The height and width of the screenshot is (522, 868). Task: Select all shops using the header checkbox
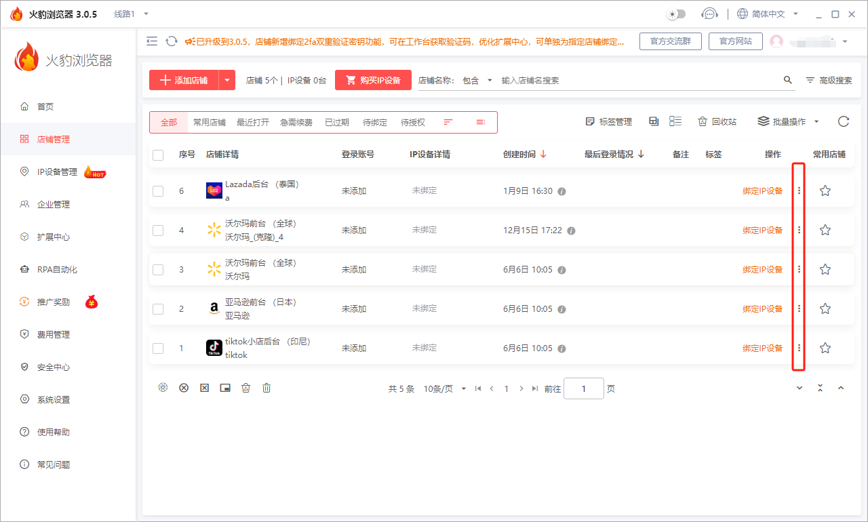158,155
